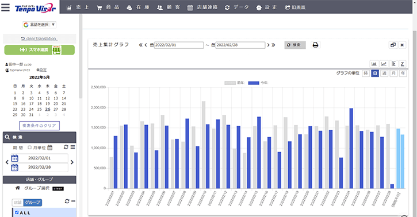
Task: Toggle the 月単位 checkbox
Action: (29, 147)
